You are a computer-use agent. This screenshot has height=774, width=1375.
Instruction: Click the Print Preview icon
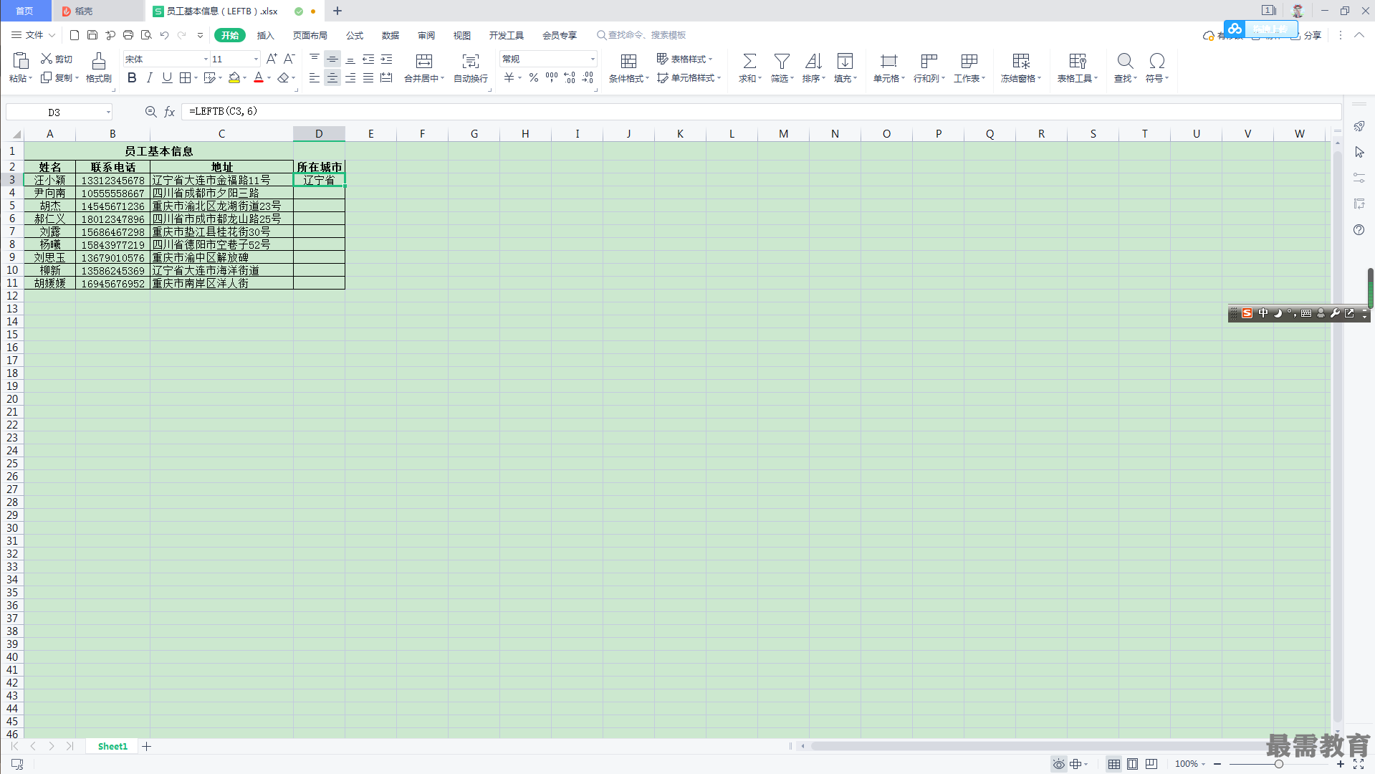coord(146,35)
